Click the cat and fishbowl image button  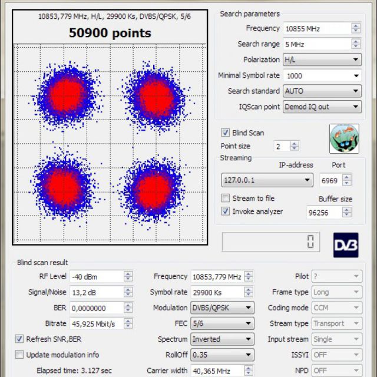pos(344,139)
